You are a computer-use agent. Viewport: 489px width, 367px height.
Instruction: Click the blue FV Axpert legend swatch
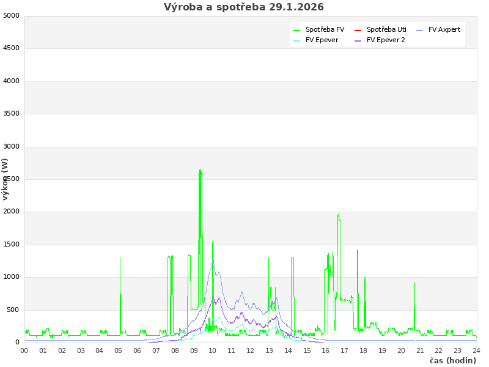(420, 30)
